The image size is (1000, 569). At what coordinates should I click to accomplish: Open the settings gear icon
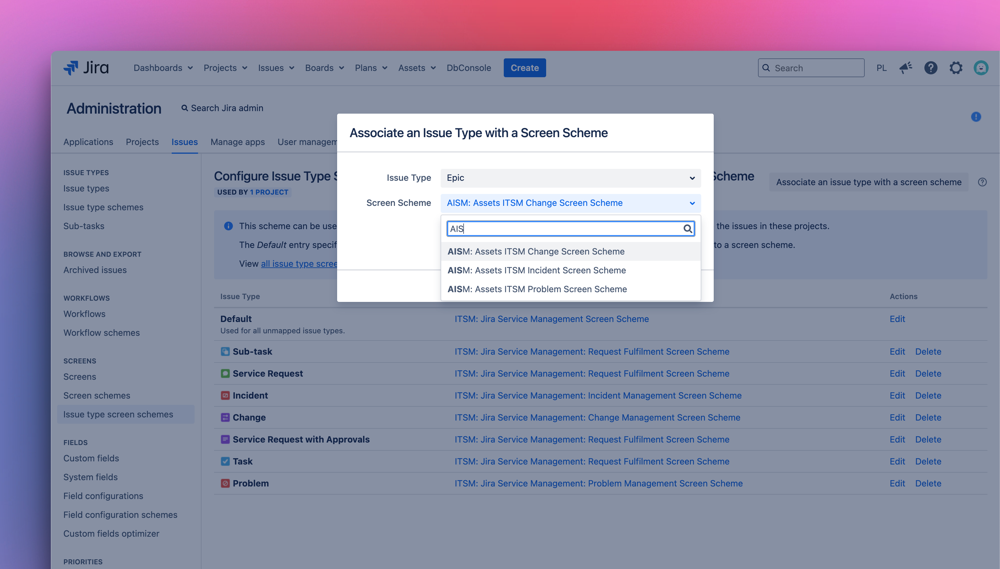pos(955,68)
